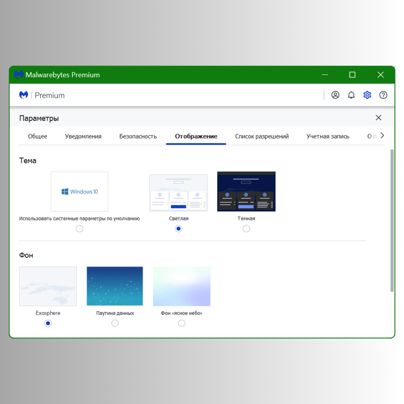
Task: Select the Темная theme radio button
Action: (x=246, y=229)
